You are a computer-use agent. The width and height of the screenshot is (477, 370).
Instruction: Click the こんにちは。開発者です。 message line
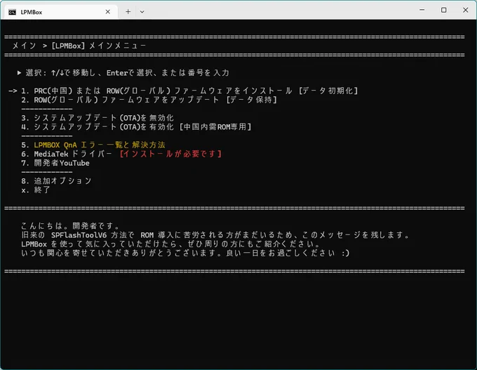coord(70,226)
